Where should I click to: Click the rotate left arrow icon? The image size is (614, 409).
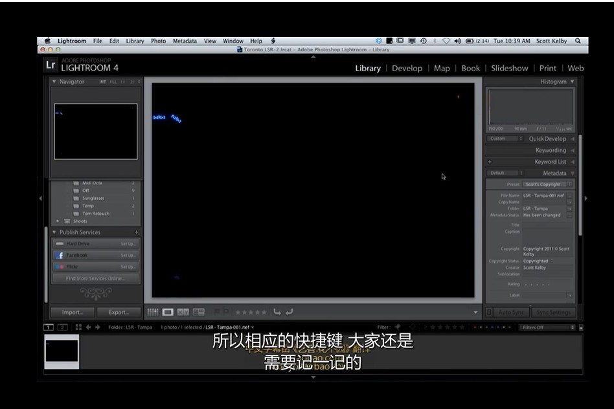279,312
